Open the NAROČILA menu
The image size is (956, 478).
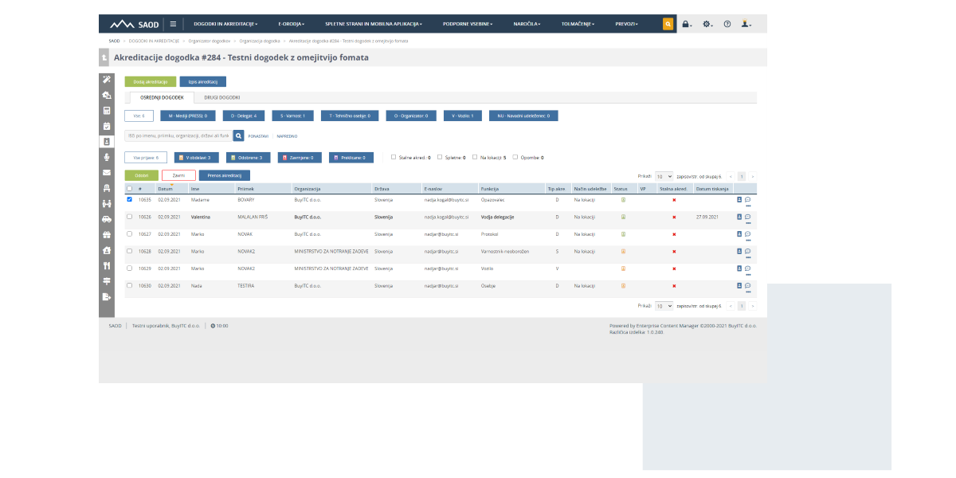click(x=527, y=24)
